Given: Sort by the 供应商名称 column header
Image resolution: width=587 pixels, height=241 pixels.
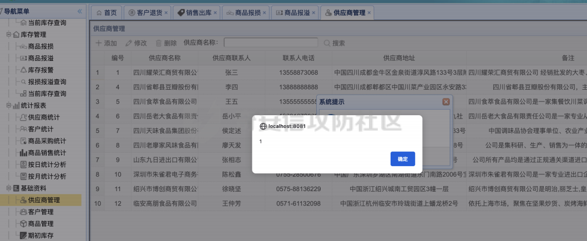Looking at the screenshot, I should pyautogui.click(x=165, y=58).
